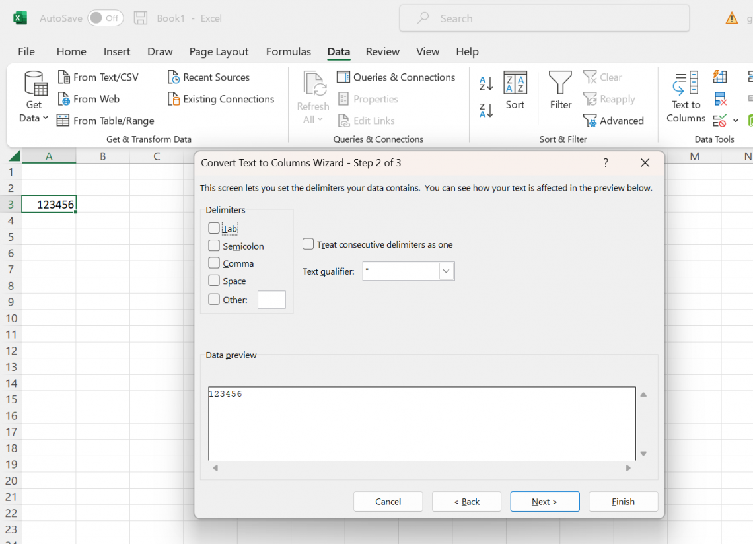Open the Page Layout tab

pyautogui.click(x=219, y=51)
